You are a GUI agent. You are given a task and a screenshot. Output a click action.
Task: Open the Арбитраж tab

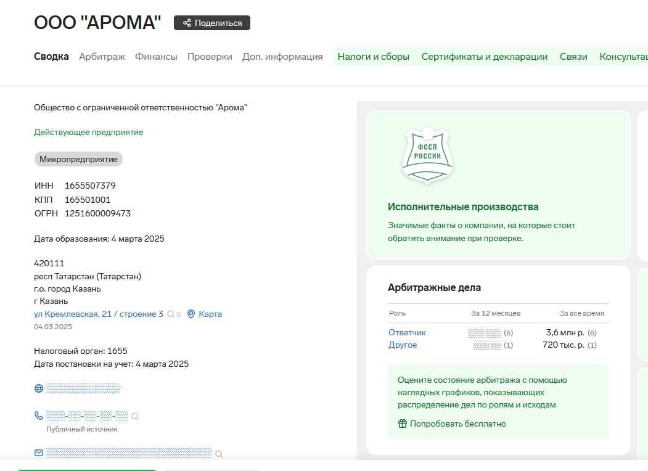tap(102, 57)
